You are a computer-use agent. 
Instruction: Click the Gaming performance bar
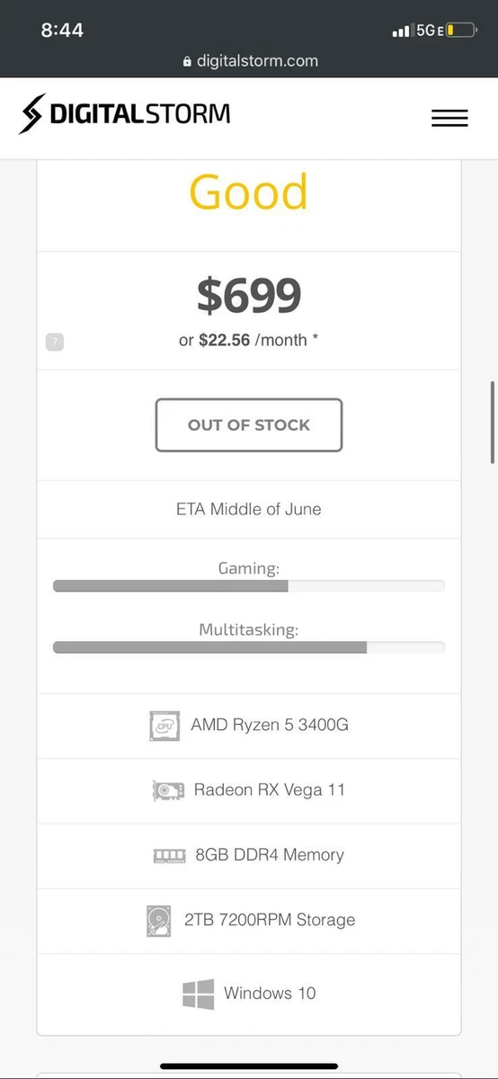tap(249, 586)
